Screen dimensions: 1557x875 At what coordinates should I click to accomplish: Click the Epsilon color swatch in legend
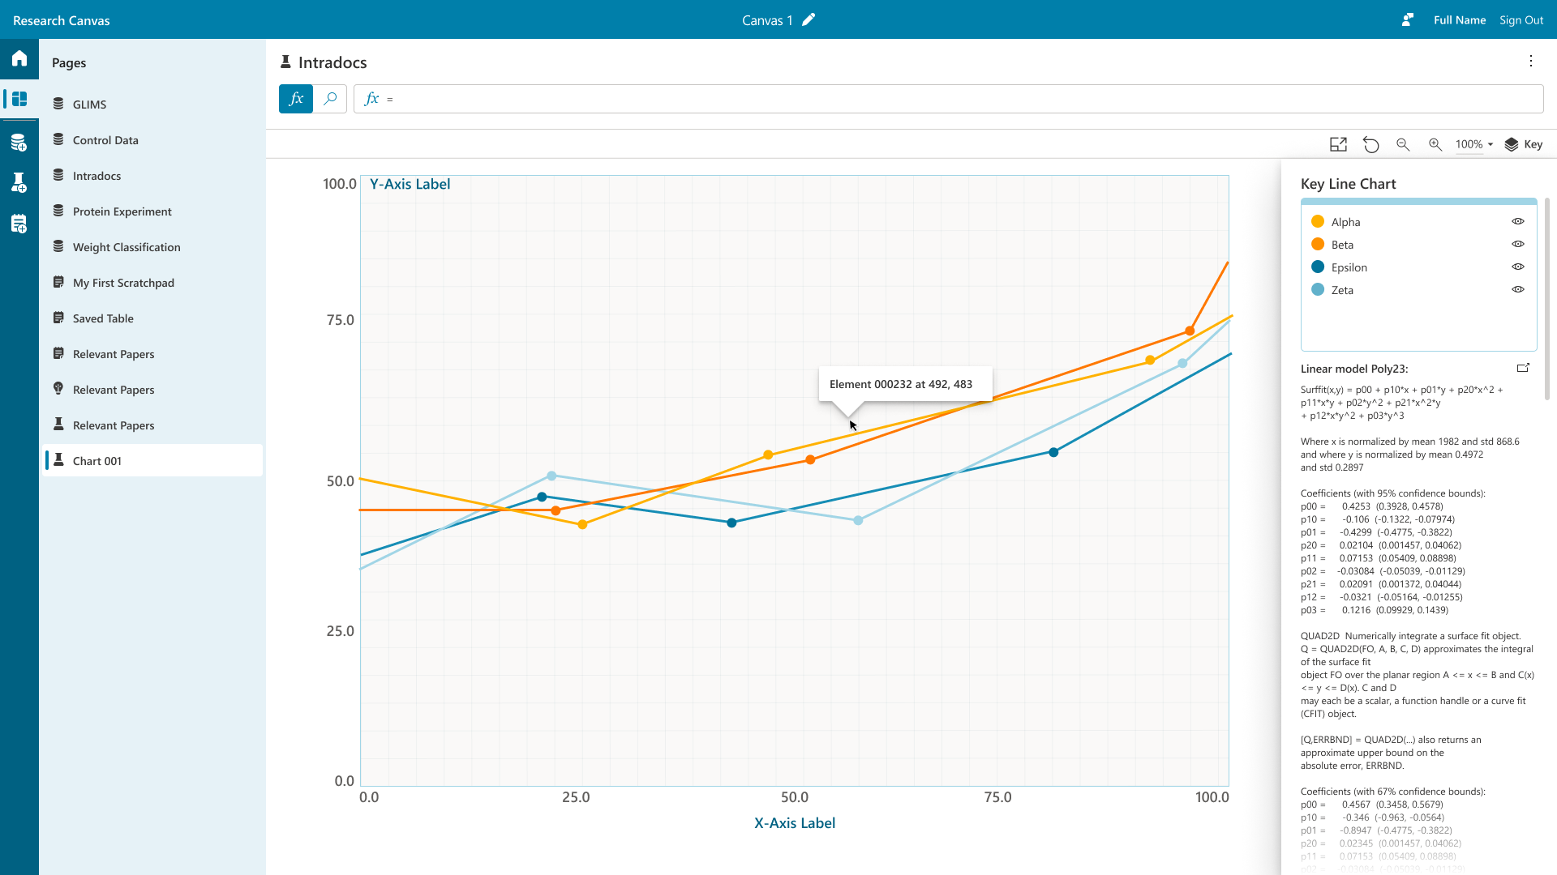1318,267
